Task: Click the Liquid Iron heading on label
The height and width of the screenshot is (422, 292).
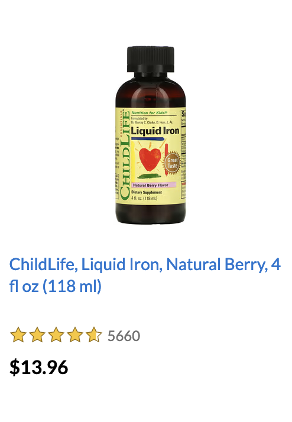Action: pos(155,131)
